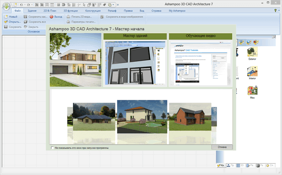Click the cursor selection arrow tool icon
The width and height of the screenshot is (282, 175).
(84, 5)
